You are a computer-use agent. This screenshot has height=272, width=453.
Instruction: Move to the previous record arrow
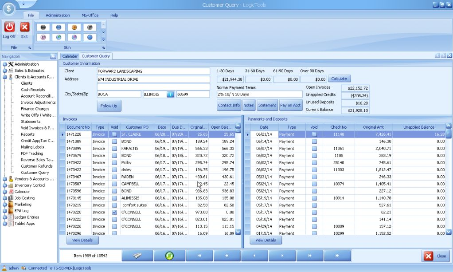click(x=254, y=256)
